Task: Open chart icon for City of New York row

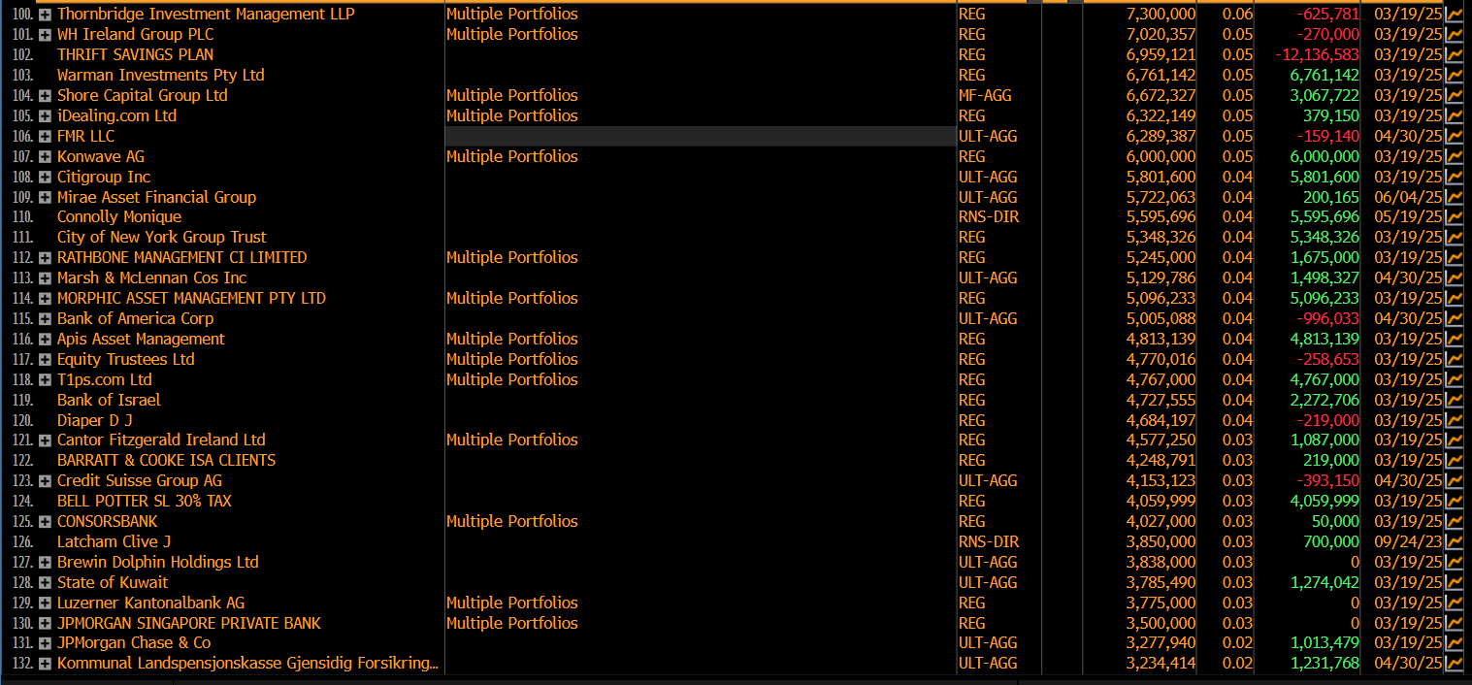Action: click(x=1454, y=237)
